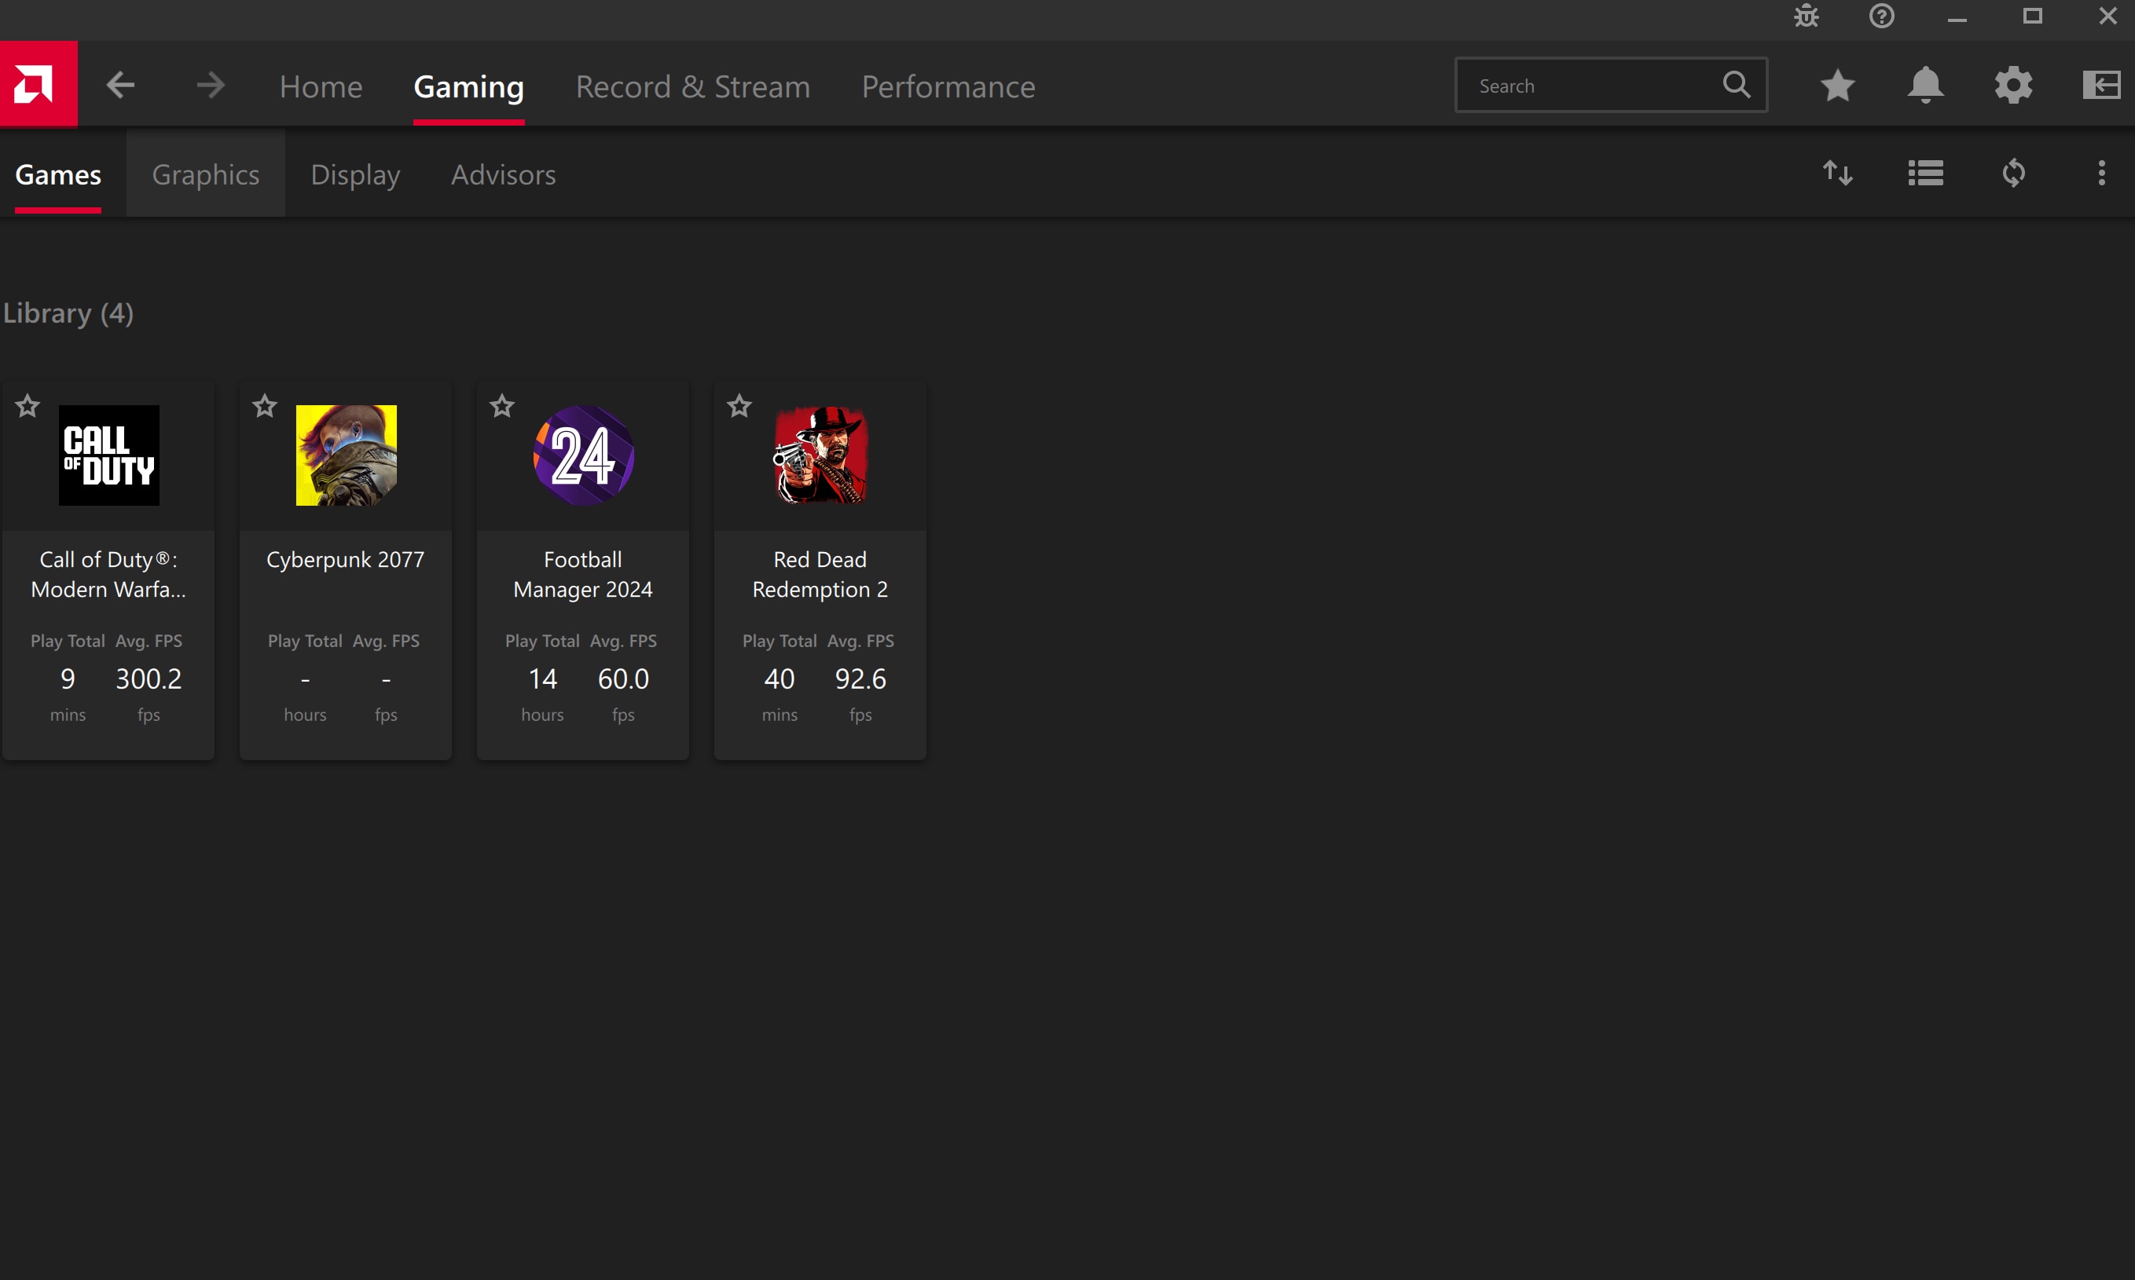Click the search magnifier icon
The width and height of the screenshot is (2135, 1280).
[1737, 85]
